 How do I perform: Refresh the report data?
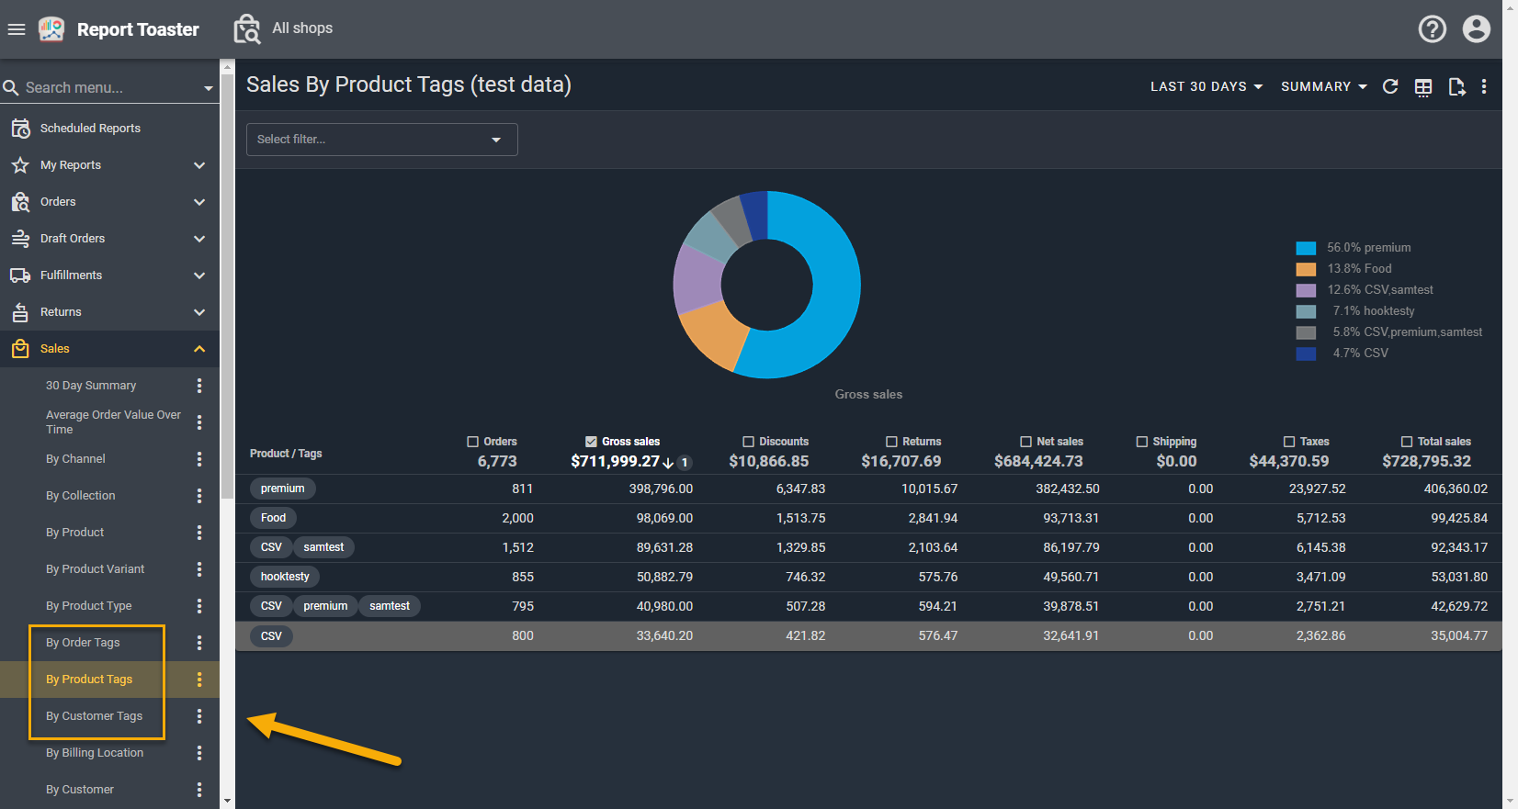point(1390,86)
